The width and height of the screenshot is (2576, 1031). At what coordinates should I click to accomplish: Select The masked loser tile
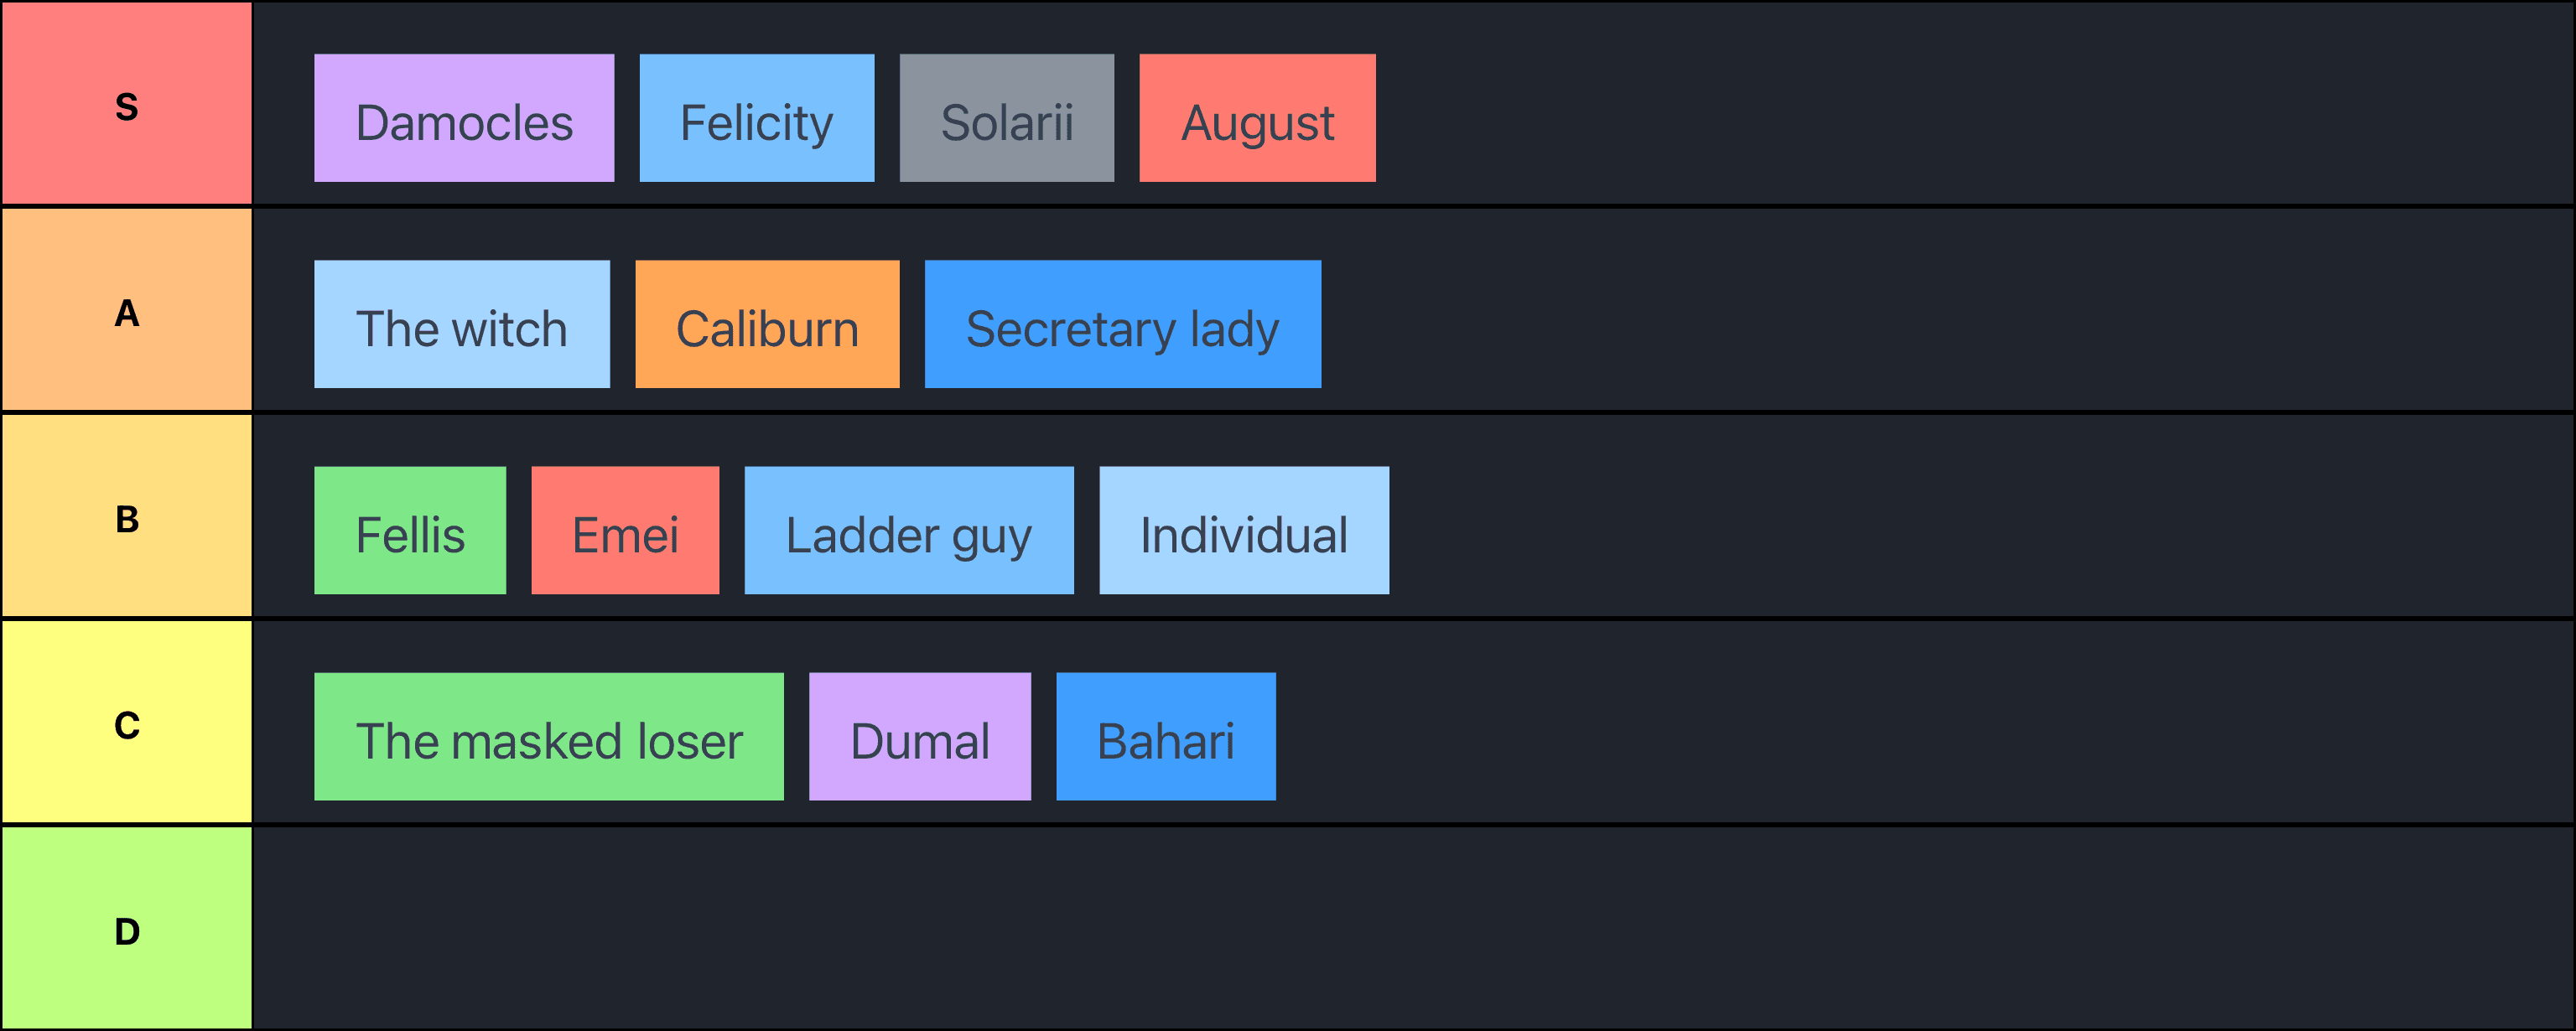pyautogui.click(x=548, y=736)
